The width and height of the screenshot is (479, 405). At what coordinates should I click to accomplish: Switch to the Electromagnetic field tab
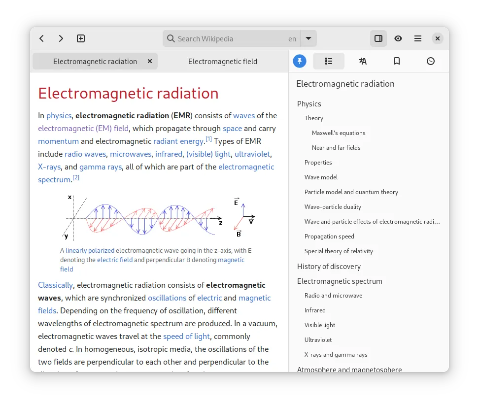click(223, 62)
